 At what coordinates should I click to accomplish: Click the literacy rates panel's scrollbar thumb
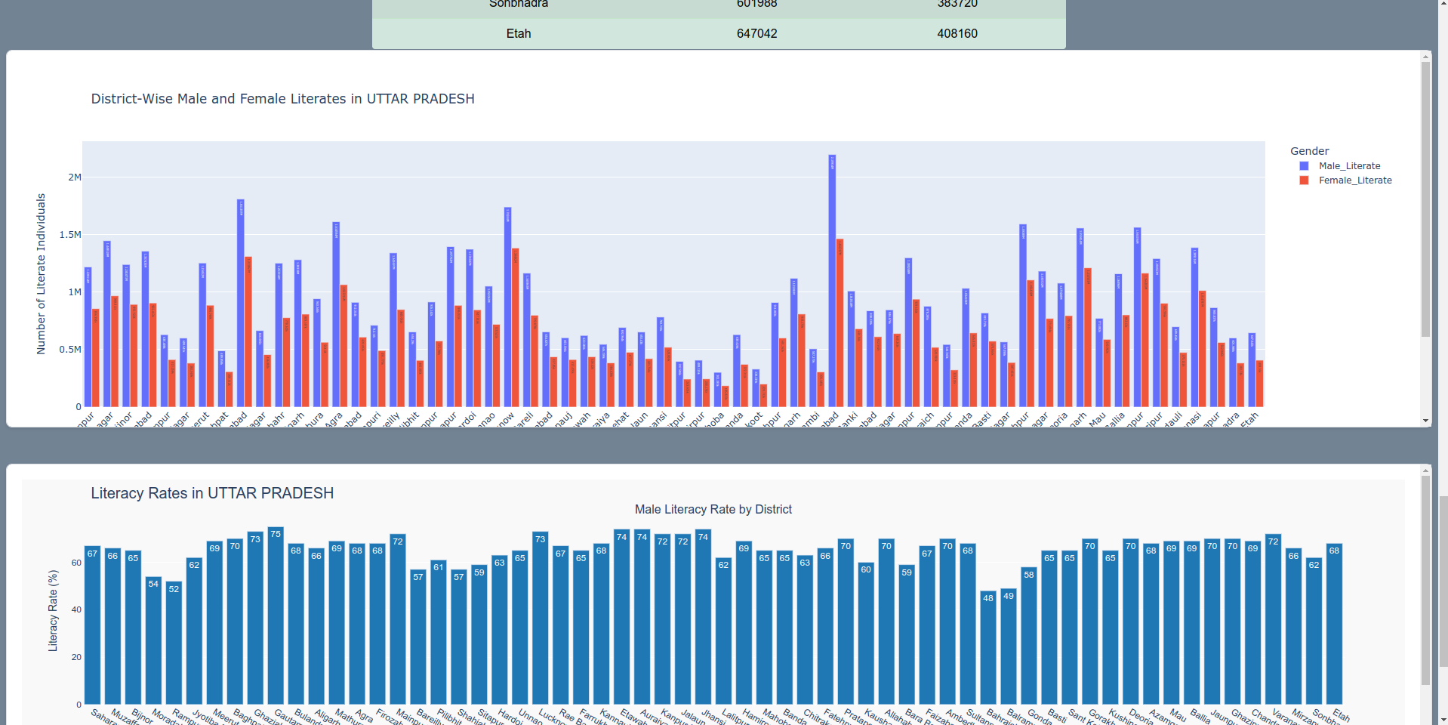tap(1425, 580)
